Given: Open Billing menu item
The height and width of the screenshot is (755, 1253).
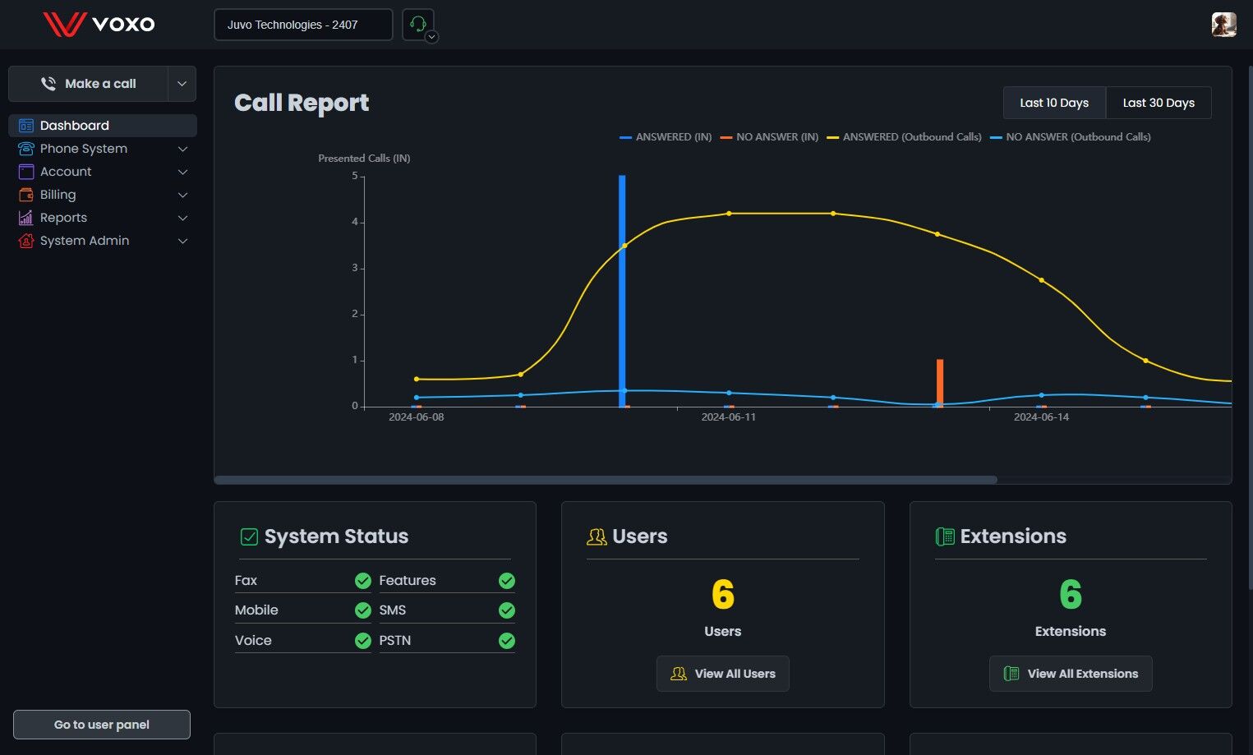Looking at the screenshot, I should [x=103, y=195].
